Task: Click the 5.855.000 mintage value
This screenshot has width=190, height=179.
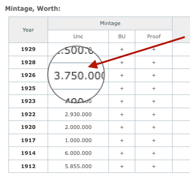Action: (78, 166)
